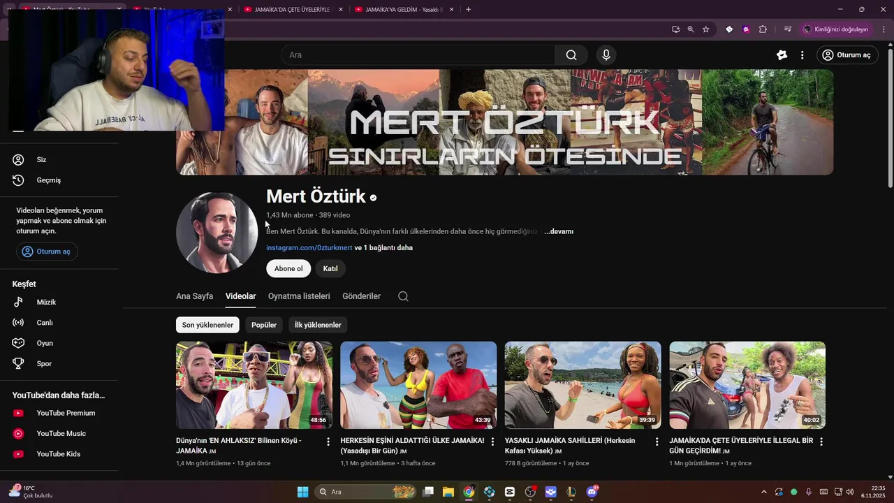Open options for HERKESİN EŞİNİ ALDATTIĞI video

point(492,442)
